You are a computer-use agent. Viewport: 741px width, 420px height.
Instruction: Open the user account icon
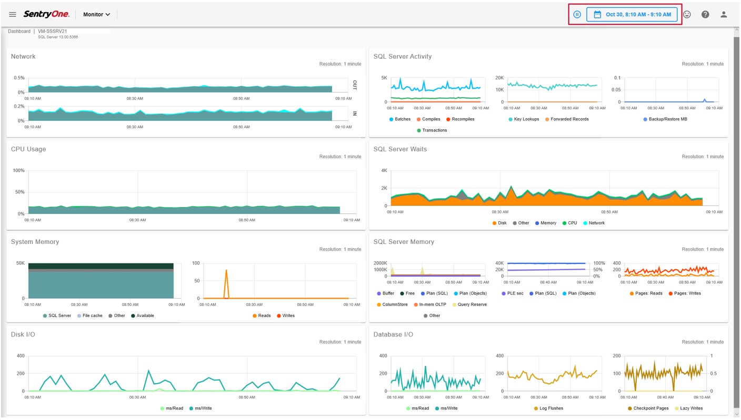click(724, 15)
